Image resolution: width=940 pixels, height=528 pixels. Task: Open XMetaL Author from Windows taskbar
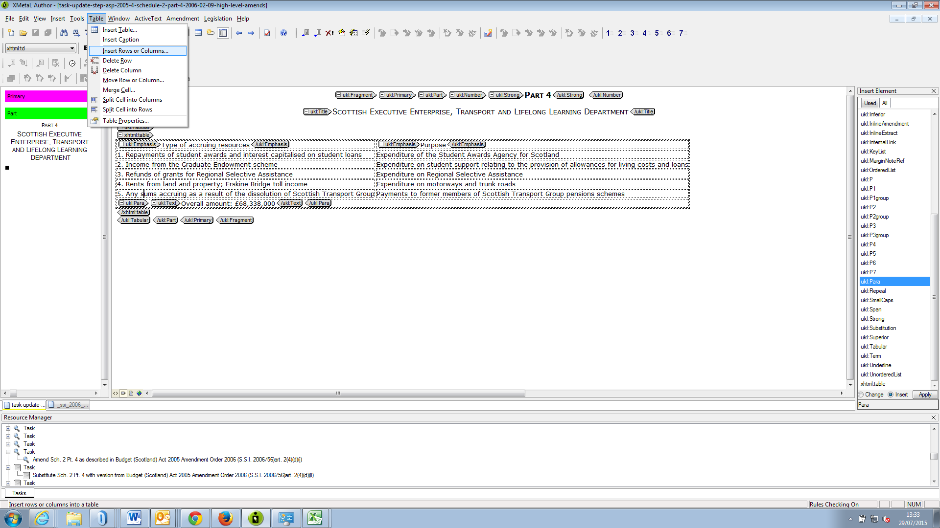pyautogui.click(x=256, y=518)
